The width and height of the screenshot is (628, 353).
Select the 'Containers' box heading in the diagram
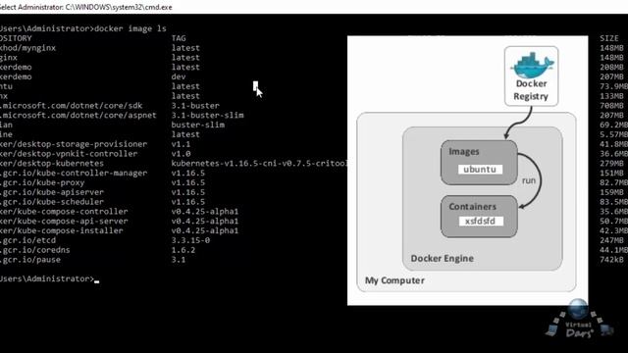click(473, 207)
